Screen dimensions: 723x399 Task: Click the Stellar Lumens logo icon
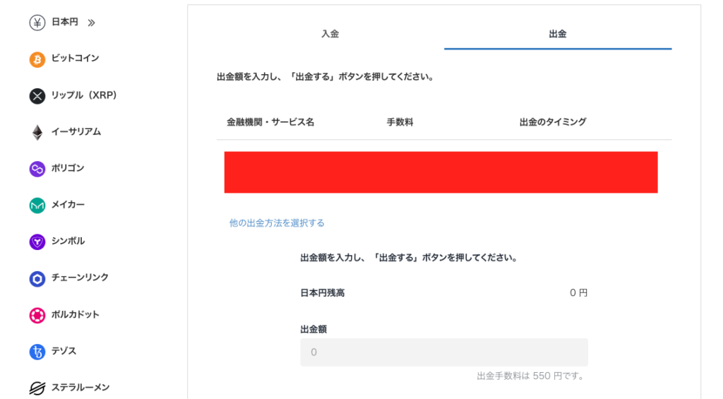[x=37, y=388]
